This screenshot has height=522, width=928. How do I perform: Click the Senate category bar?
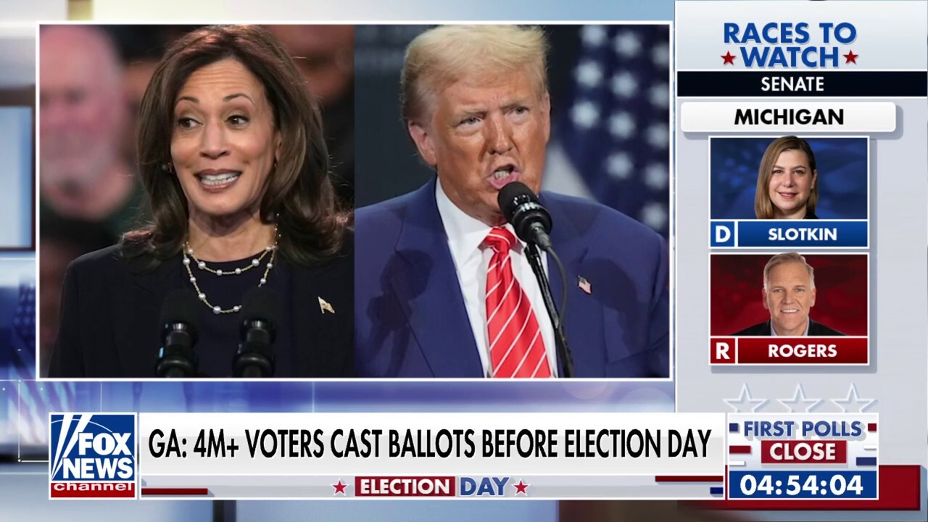pyautogui.click(x=792, y=84)
